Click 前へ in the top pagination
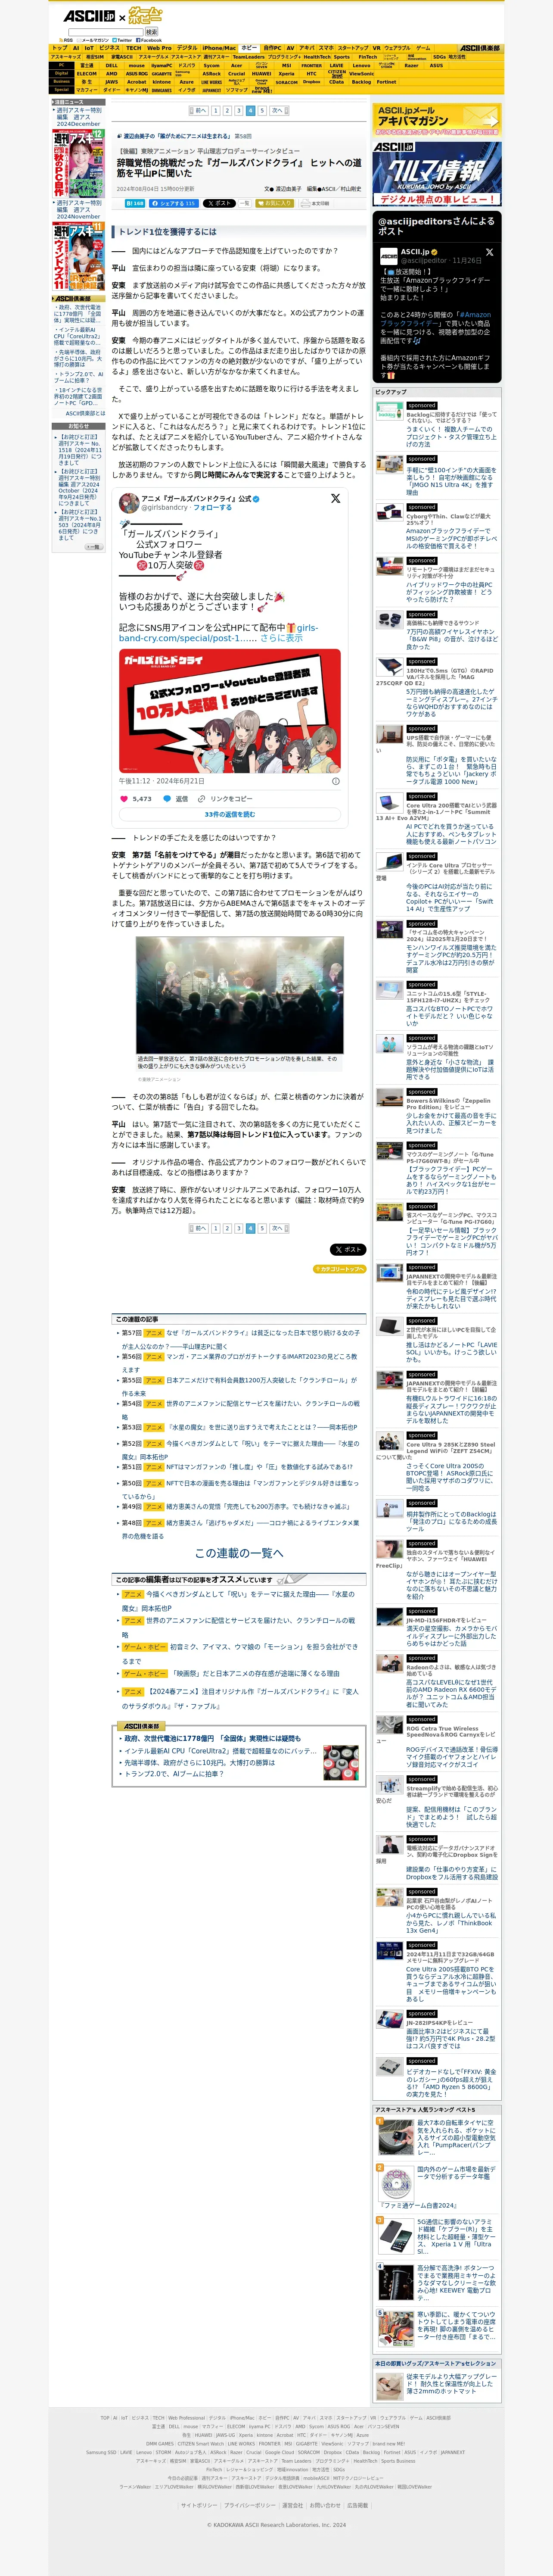 (x=199, y=111)
